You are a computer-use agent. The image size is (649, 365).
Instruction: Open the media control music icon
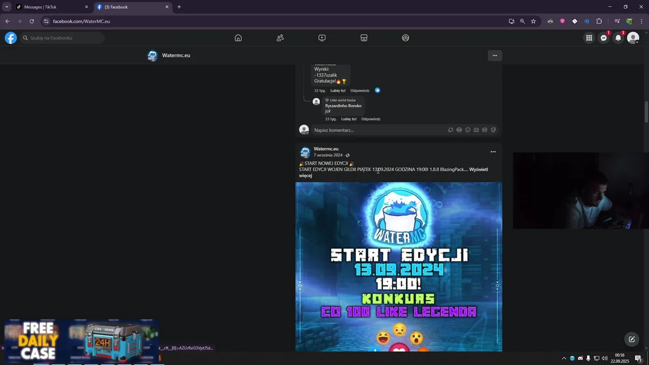coord(617,21)
